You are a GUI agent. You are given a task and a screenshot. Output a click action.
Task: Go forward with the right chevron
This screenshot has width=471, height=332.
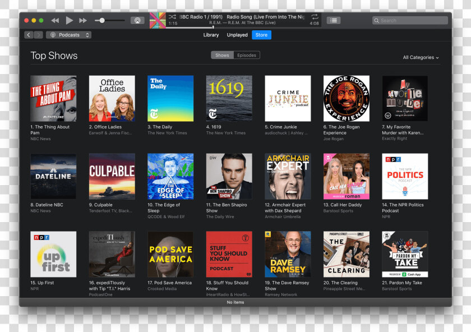point(39,35)
